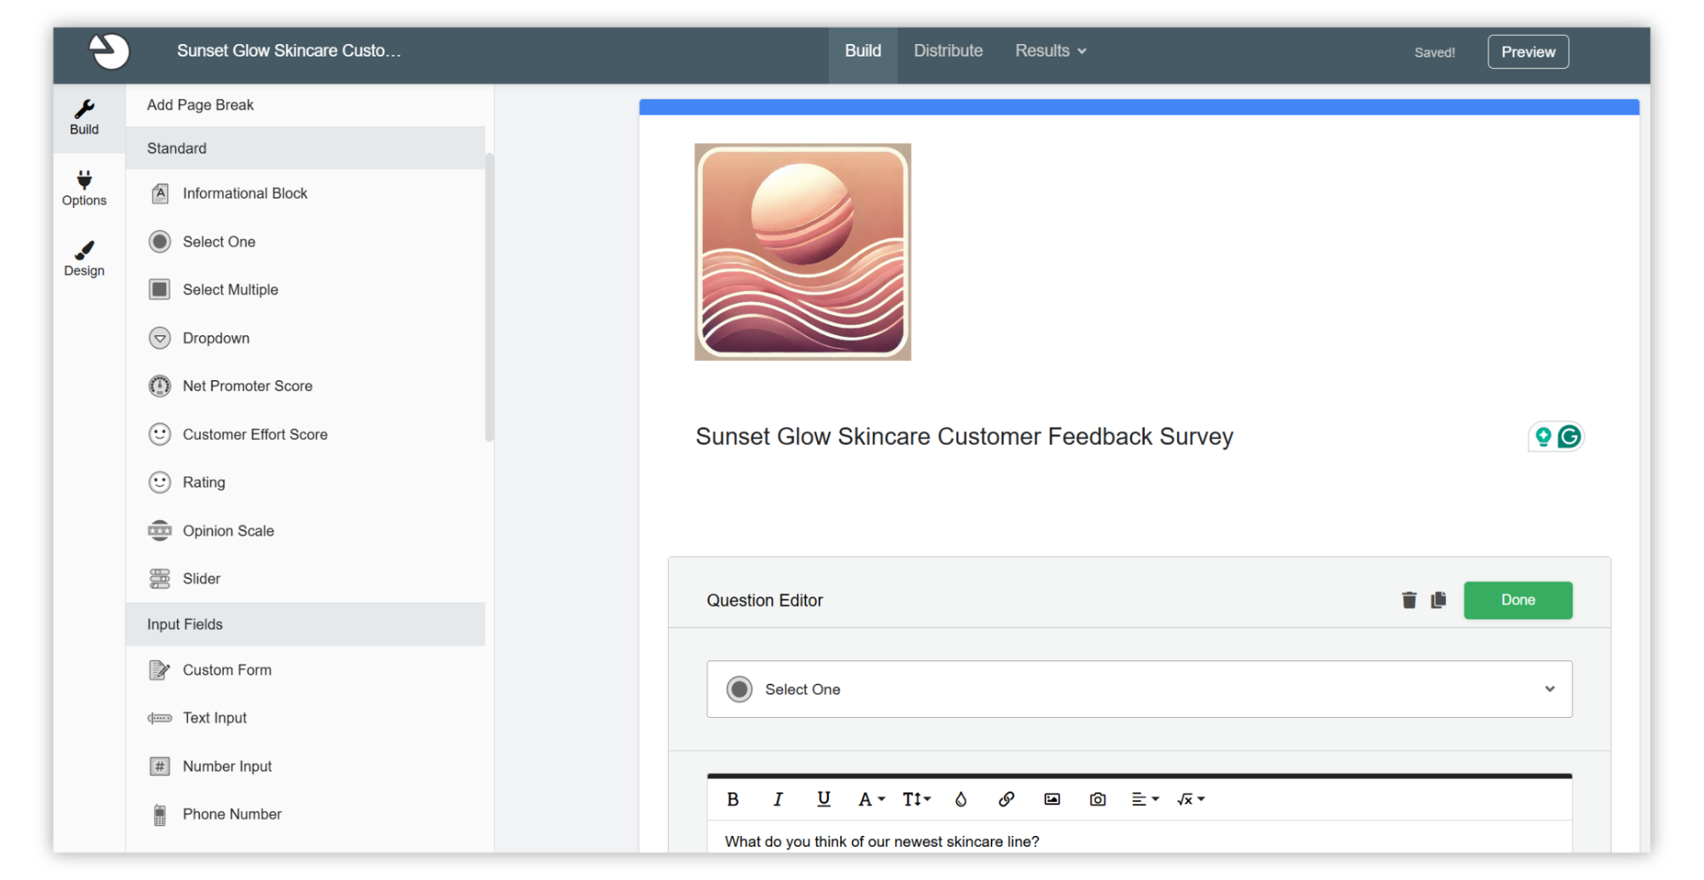This screenshot has width=1704, height=880.
Task: Select the Select One question type
Action: (219, 241)
